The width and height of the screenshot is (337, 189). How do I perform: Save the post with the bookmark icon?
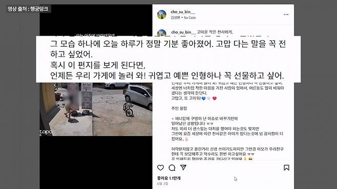(286, 168)
